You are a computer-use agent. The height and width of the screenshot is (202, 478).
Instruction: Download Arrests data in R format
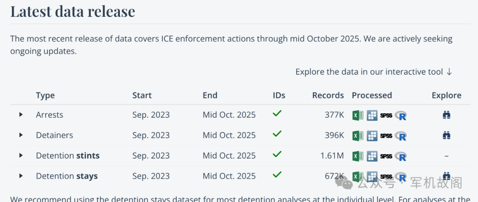tap(401, 115)
